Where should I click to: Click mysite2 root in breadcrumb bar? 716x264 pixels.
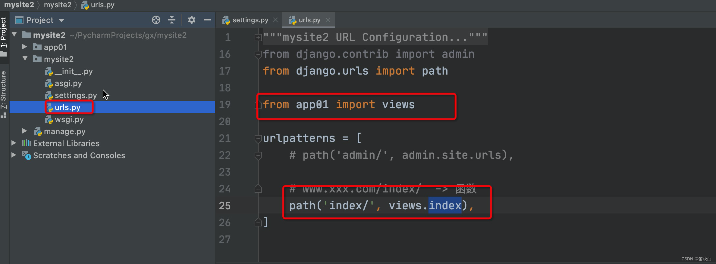tap(19, 5)
